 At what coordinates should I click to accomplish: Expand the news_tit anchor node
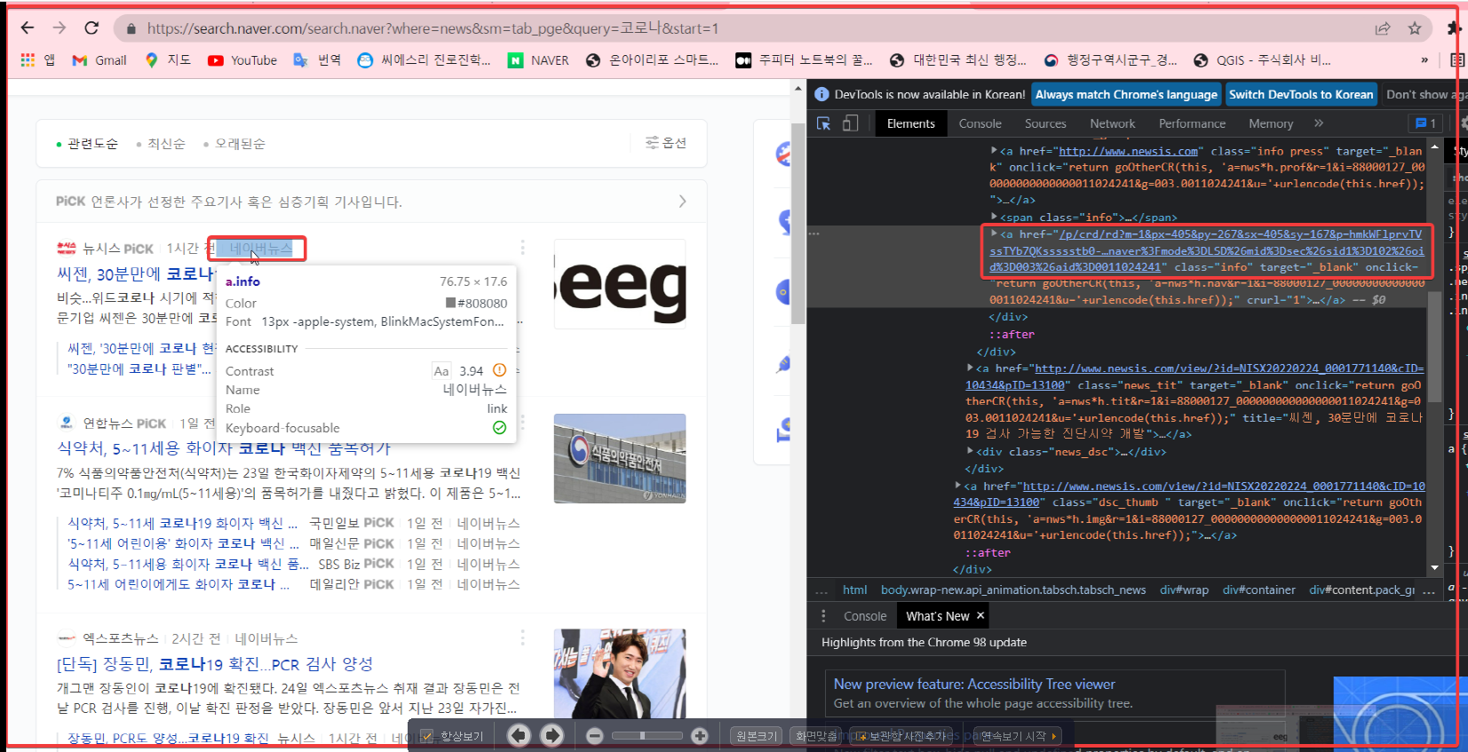tap(971, 368)
